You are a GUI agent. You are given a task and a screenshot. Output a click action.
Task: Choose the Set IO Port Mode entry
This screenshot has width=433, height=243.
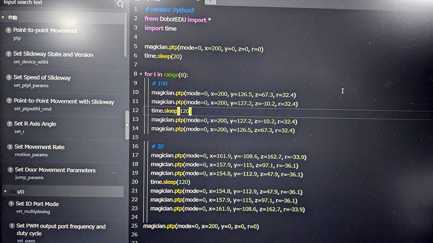pos(37,204)
